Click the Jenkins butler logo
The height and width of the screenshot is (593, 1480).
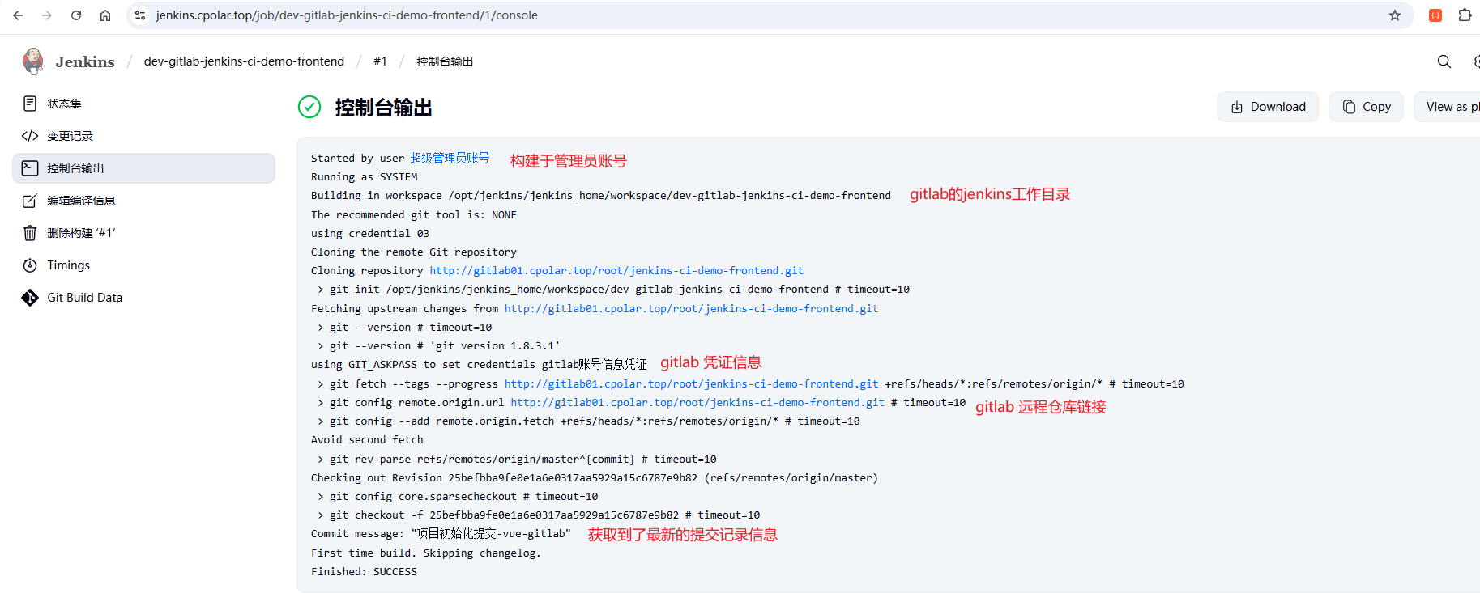[33, 61]
